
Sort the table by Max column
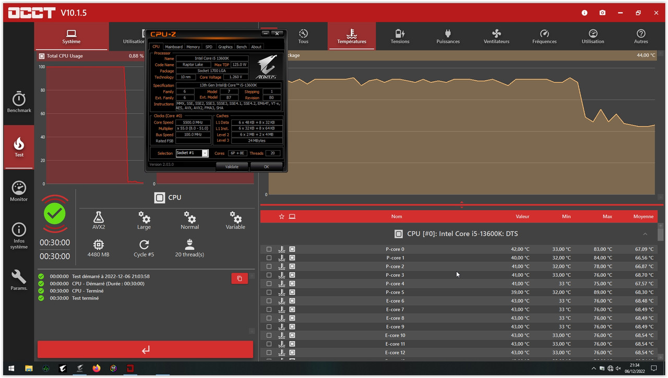pos(607,216)
